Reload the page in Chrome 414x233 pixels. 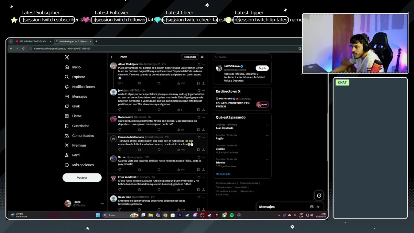tap(23, 49)
